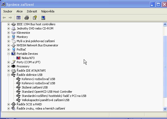
Task: Open the Akce menu
Action: click(x=20, y=11)
